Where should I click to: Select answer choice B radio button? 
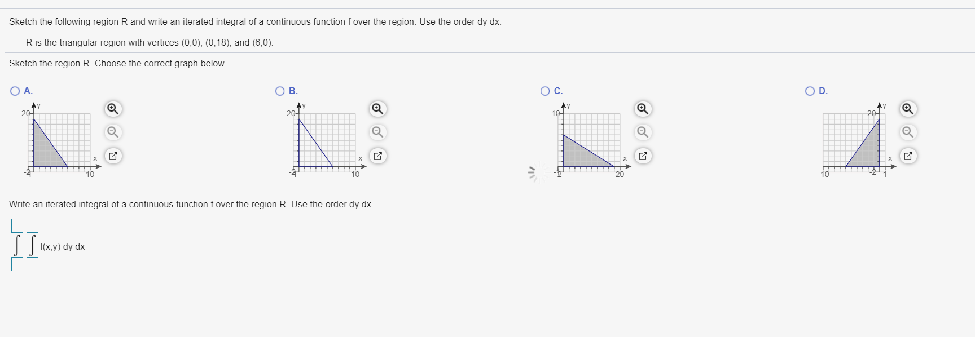[279, 90]
